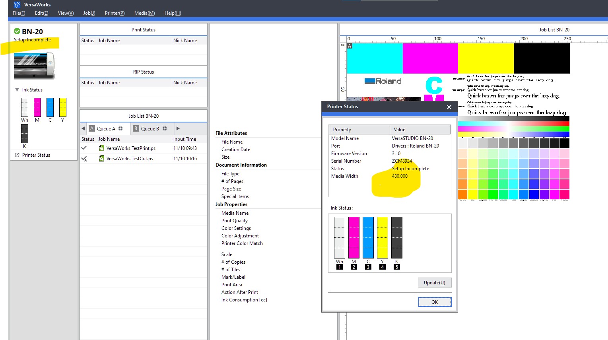
Task: Select the Serial Number value ZCM8924
Action: tap(402, 161)
